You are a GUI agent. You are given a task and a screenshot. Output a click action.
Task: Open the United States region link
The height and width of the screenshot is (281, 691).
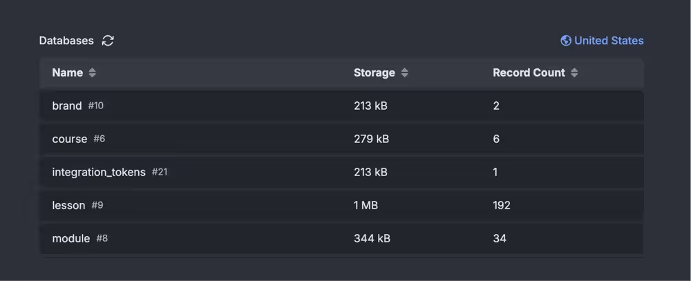tap(608, 41)
